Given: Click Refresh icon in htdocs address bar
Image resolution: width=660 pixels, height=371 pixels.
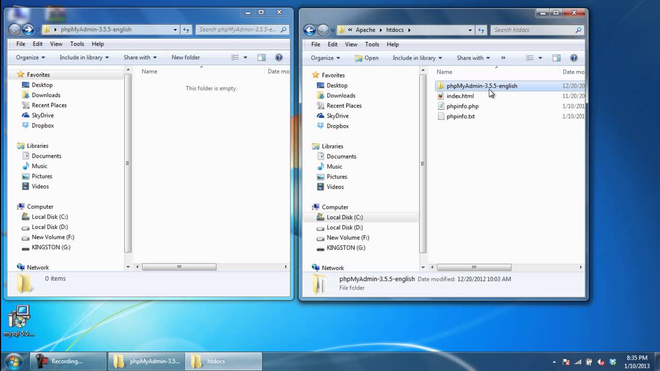Looking at the screenshot, I should pyautogui.click(x=481, y=30).
